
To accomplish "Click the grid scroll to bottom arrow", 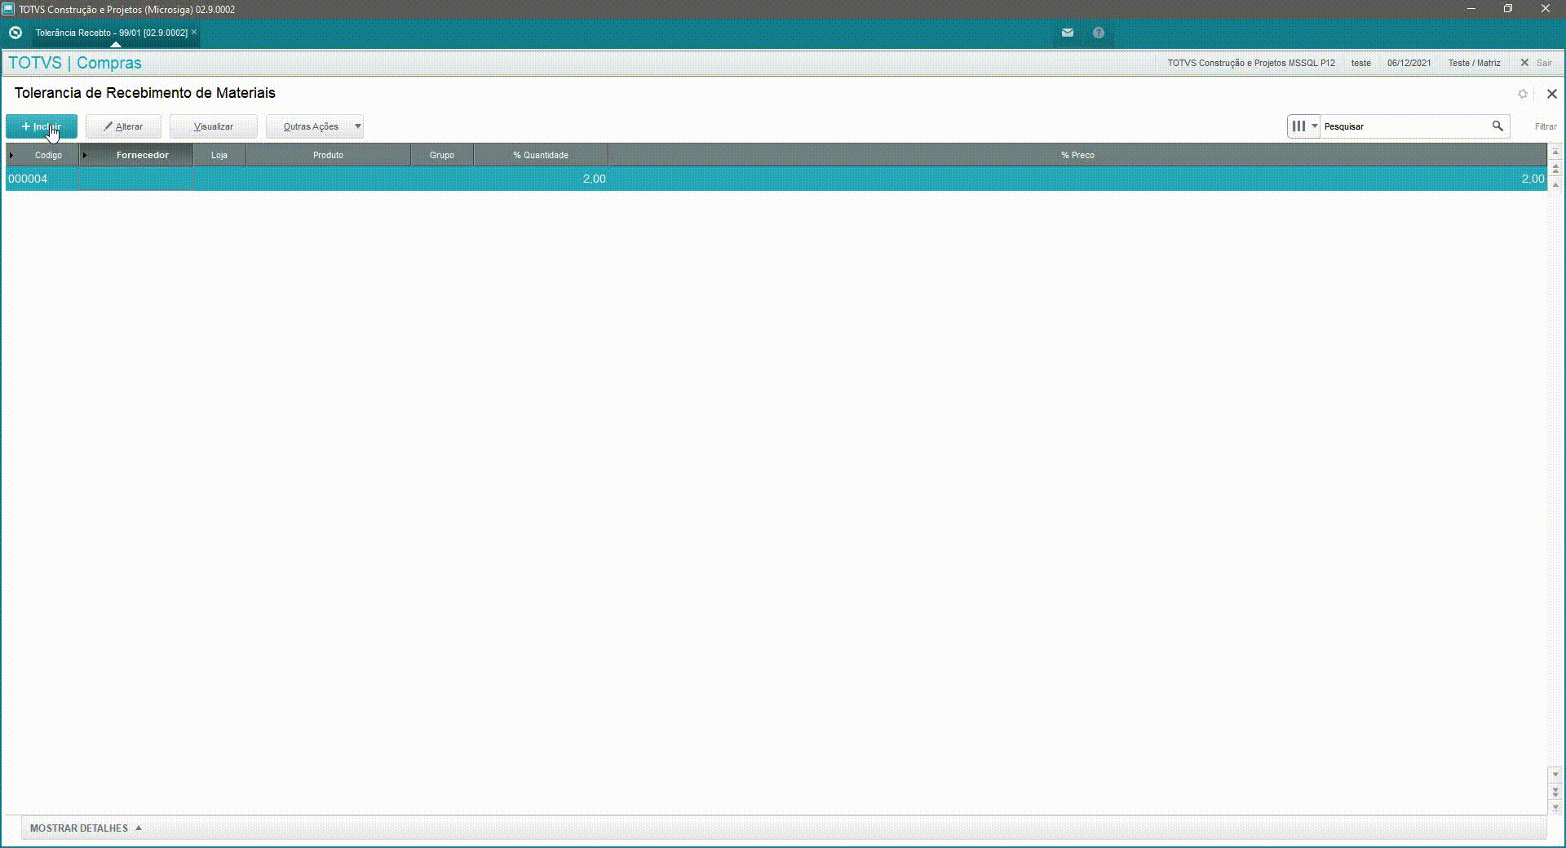I will pyautogui.click(x=1555, y=807).
